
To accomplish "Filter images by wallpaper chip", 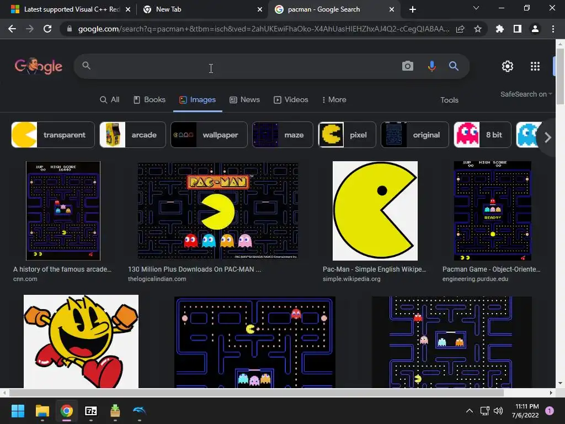I will 209,135.
